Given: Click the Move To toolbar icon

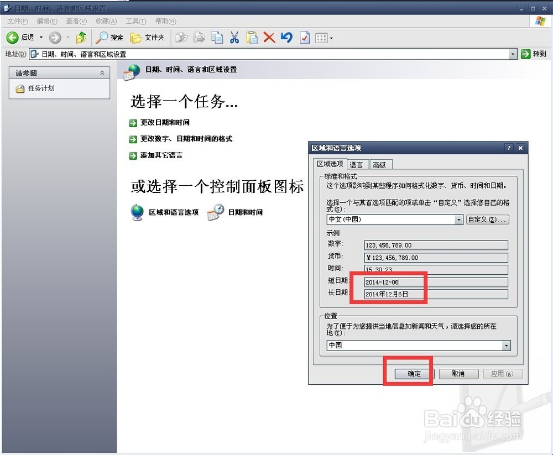Looking at the screenshot, I should click(x=182, y=38).
